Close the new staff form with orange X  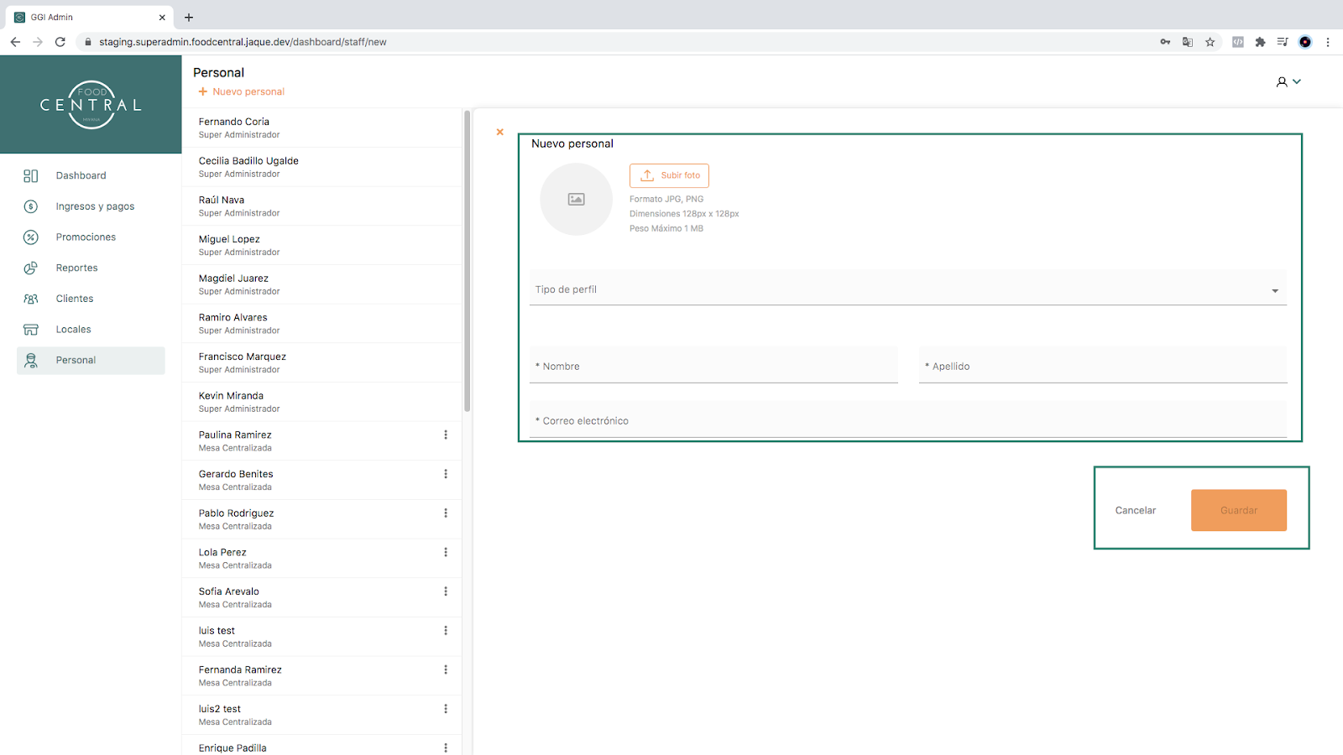500,132
